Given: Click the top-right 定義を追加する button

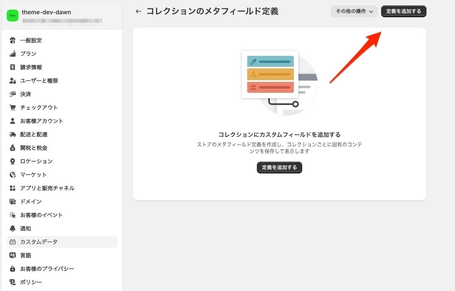Looking at the screenshot, I should [x=403, y=11].
